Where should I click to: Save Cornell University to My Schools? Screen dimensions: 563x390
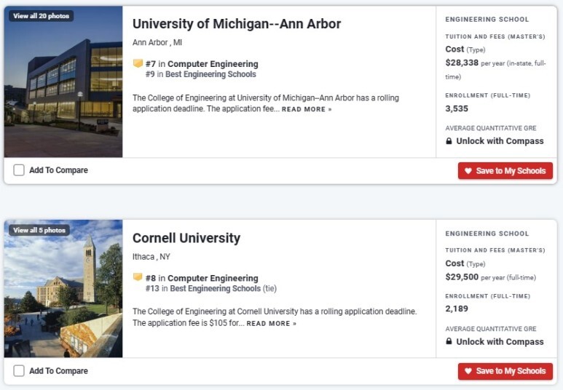[505, 371]
